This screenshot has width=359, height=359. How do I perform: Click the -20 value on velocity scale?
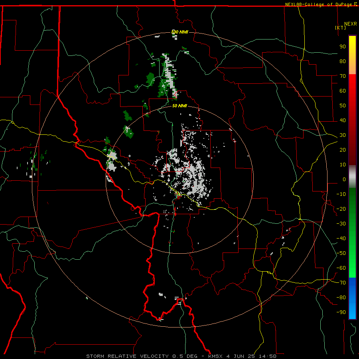pyautogui.click(x=341, y=209)
